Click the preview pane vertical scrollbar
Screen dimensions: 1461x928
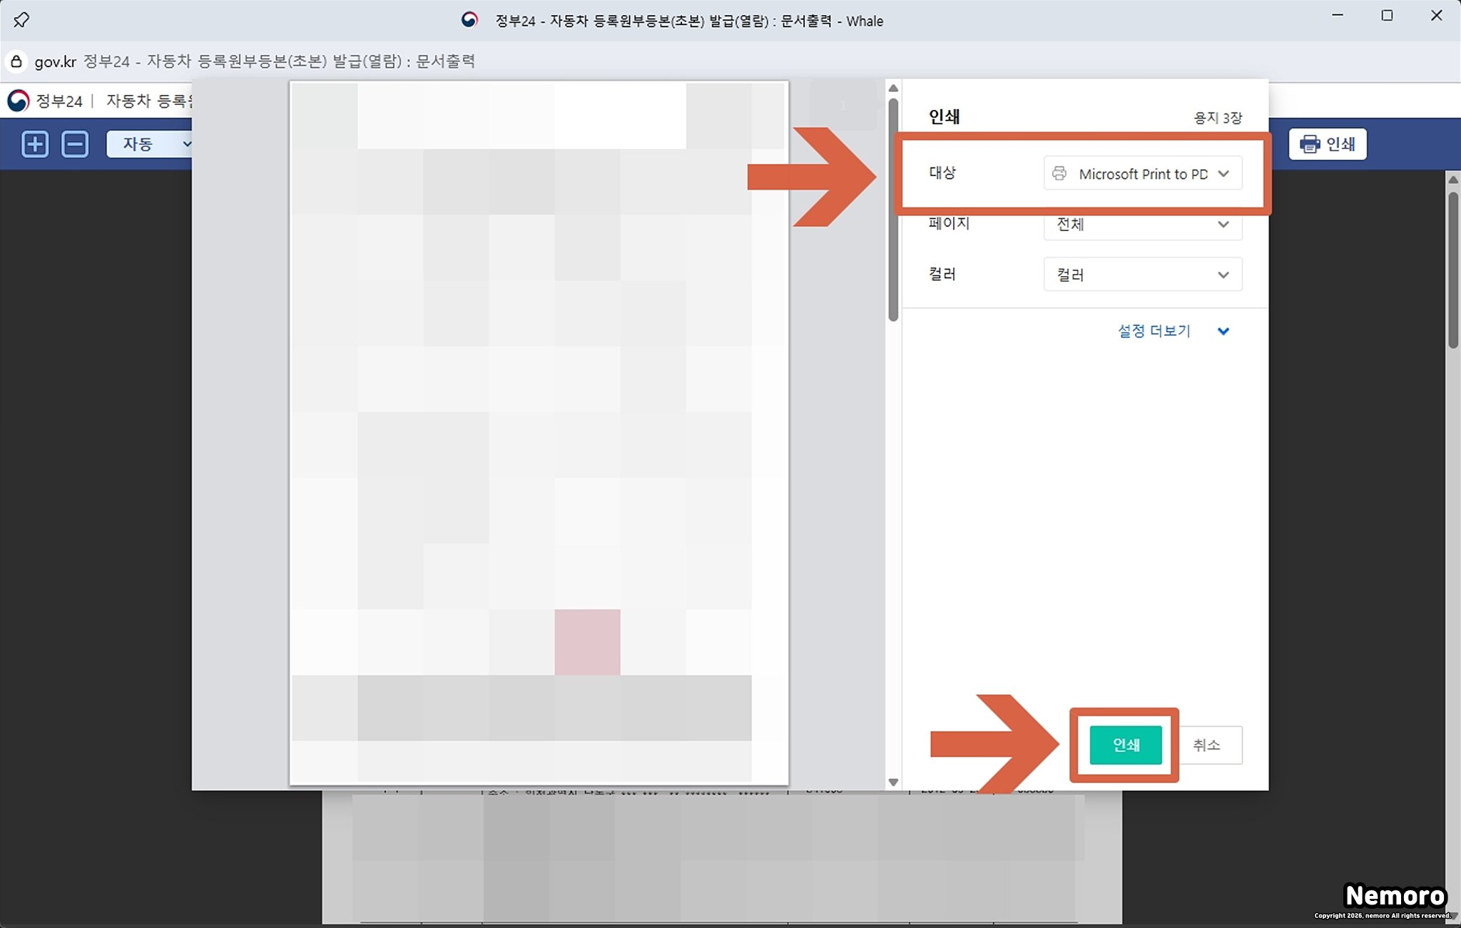(893, 210)
